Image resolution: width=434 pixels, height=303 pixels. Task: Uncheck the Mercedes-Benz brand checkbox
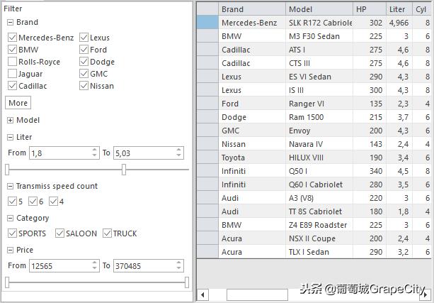(x=12, y=38)
